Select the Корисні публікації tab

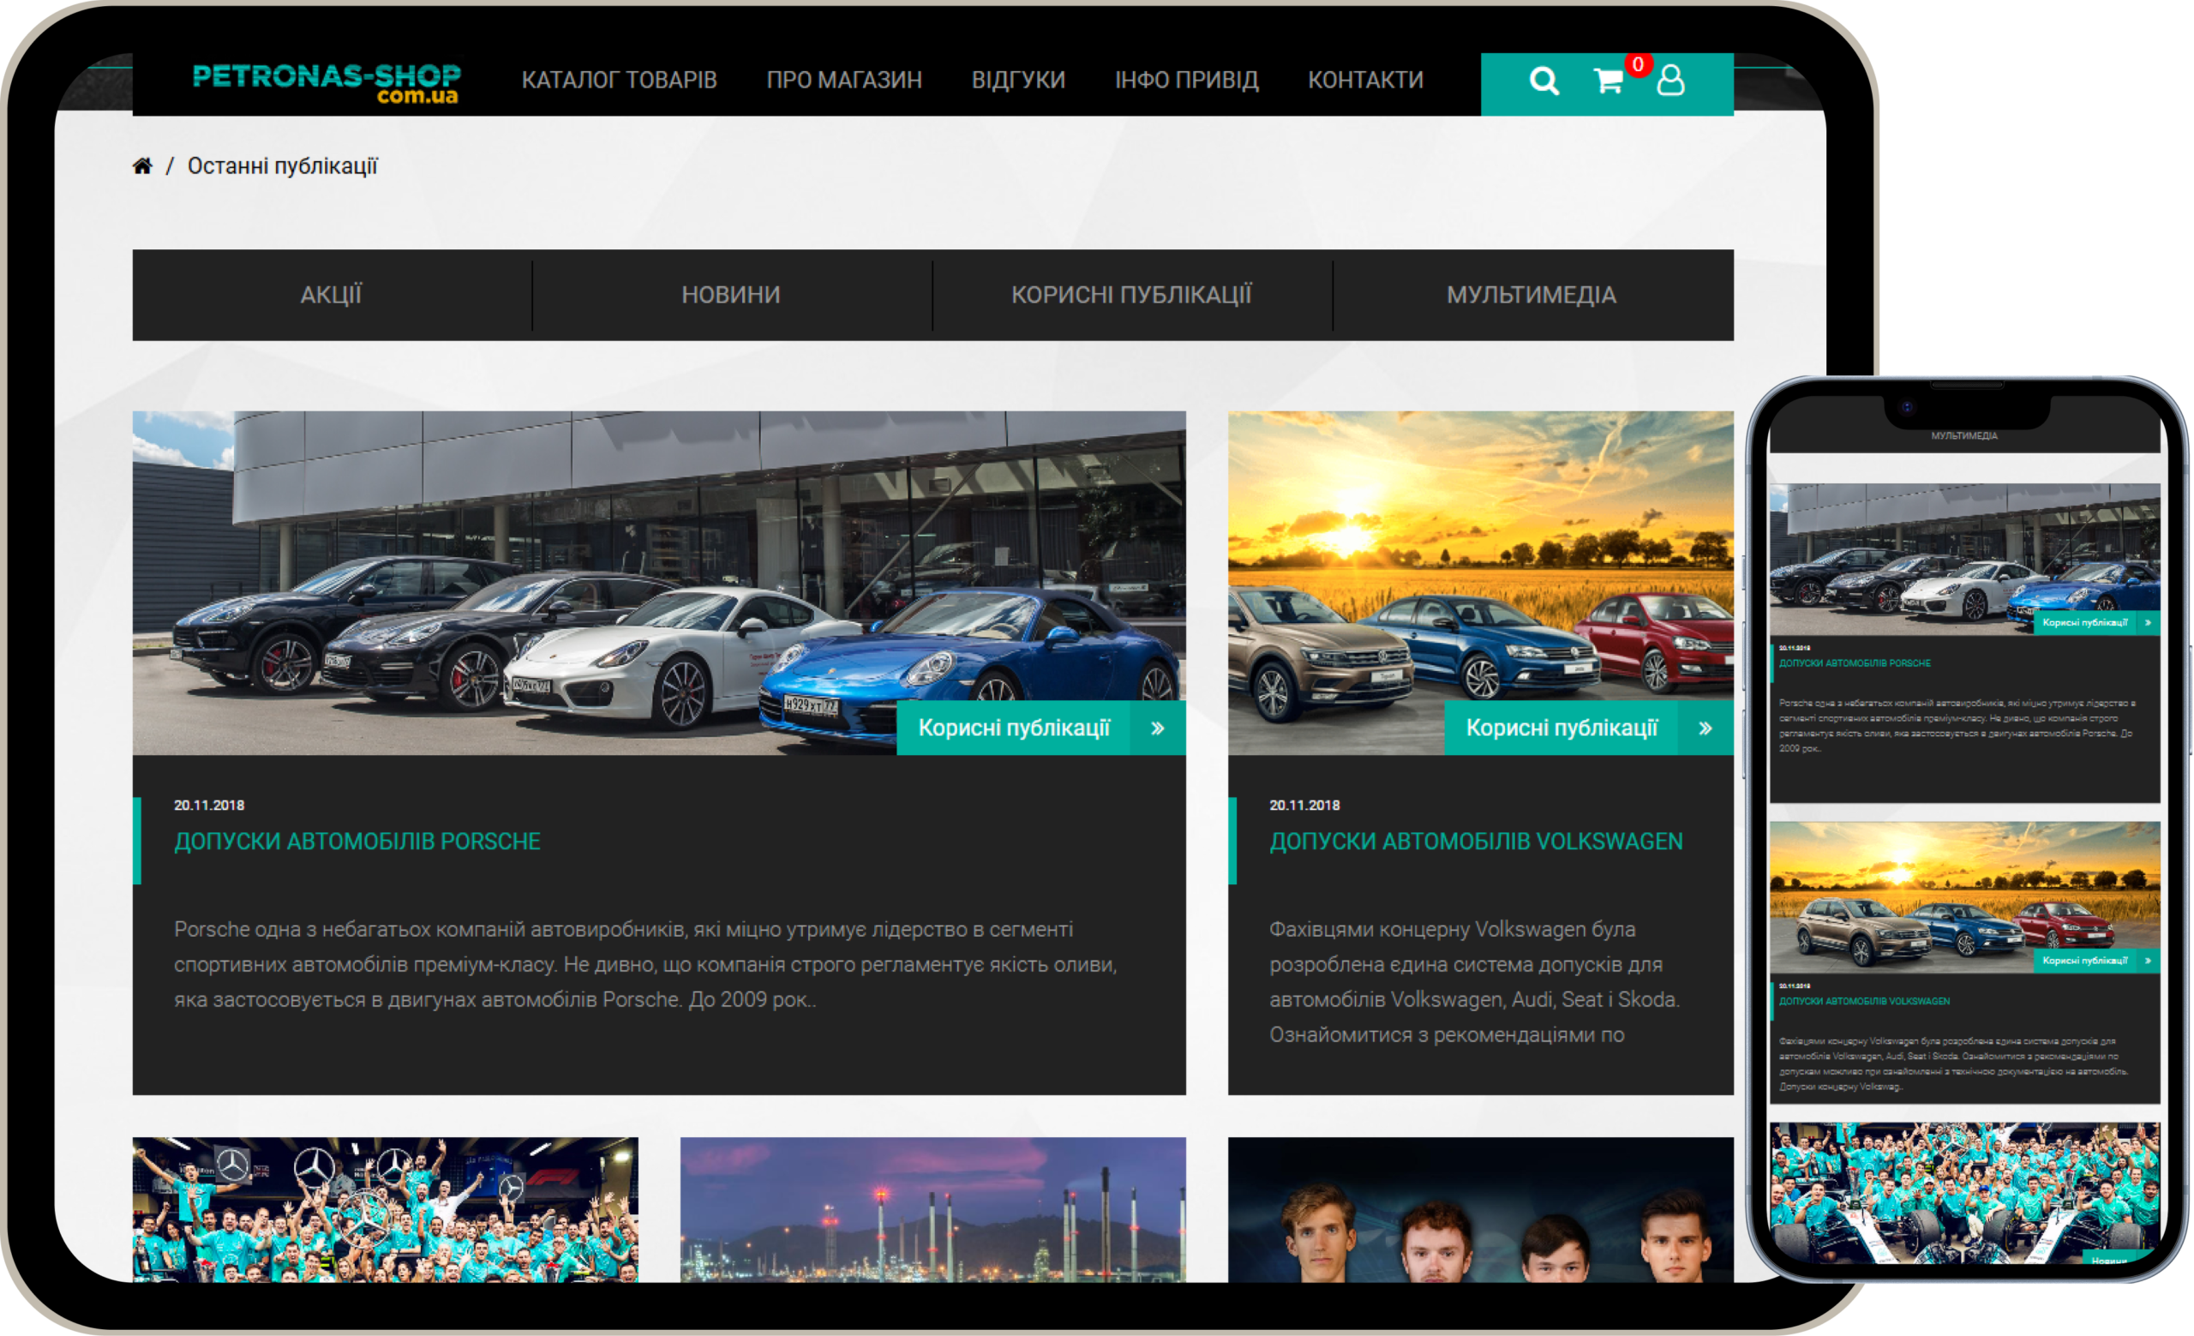coord(1132,295)
